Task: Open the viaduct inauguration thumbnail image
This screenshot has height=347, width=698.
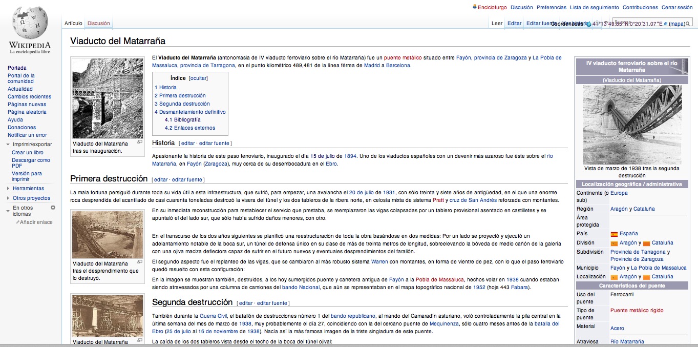Action: (x=108, y=98)
